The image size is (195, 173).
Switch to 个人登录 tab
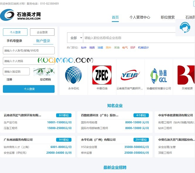point(15,32)
